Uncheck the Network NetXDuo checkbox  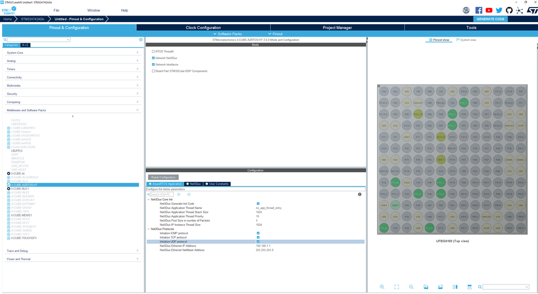click(x=153, y=58)
